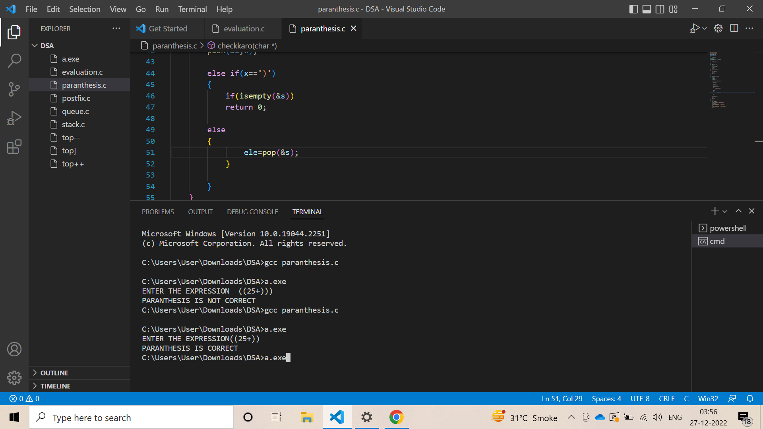The height and width of the screenshot is (429, 763).
Task: Open Manage gear in activity bar
Action: [14, 377]
